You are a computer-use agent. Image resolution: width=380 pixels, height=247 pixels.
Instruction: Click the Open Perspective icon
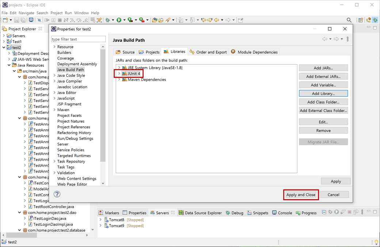pos(361,20)
